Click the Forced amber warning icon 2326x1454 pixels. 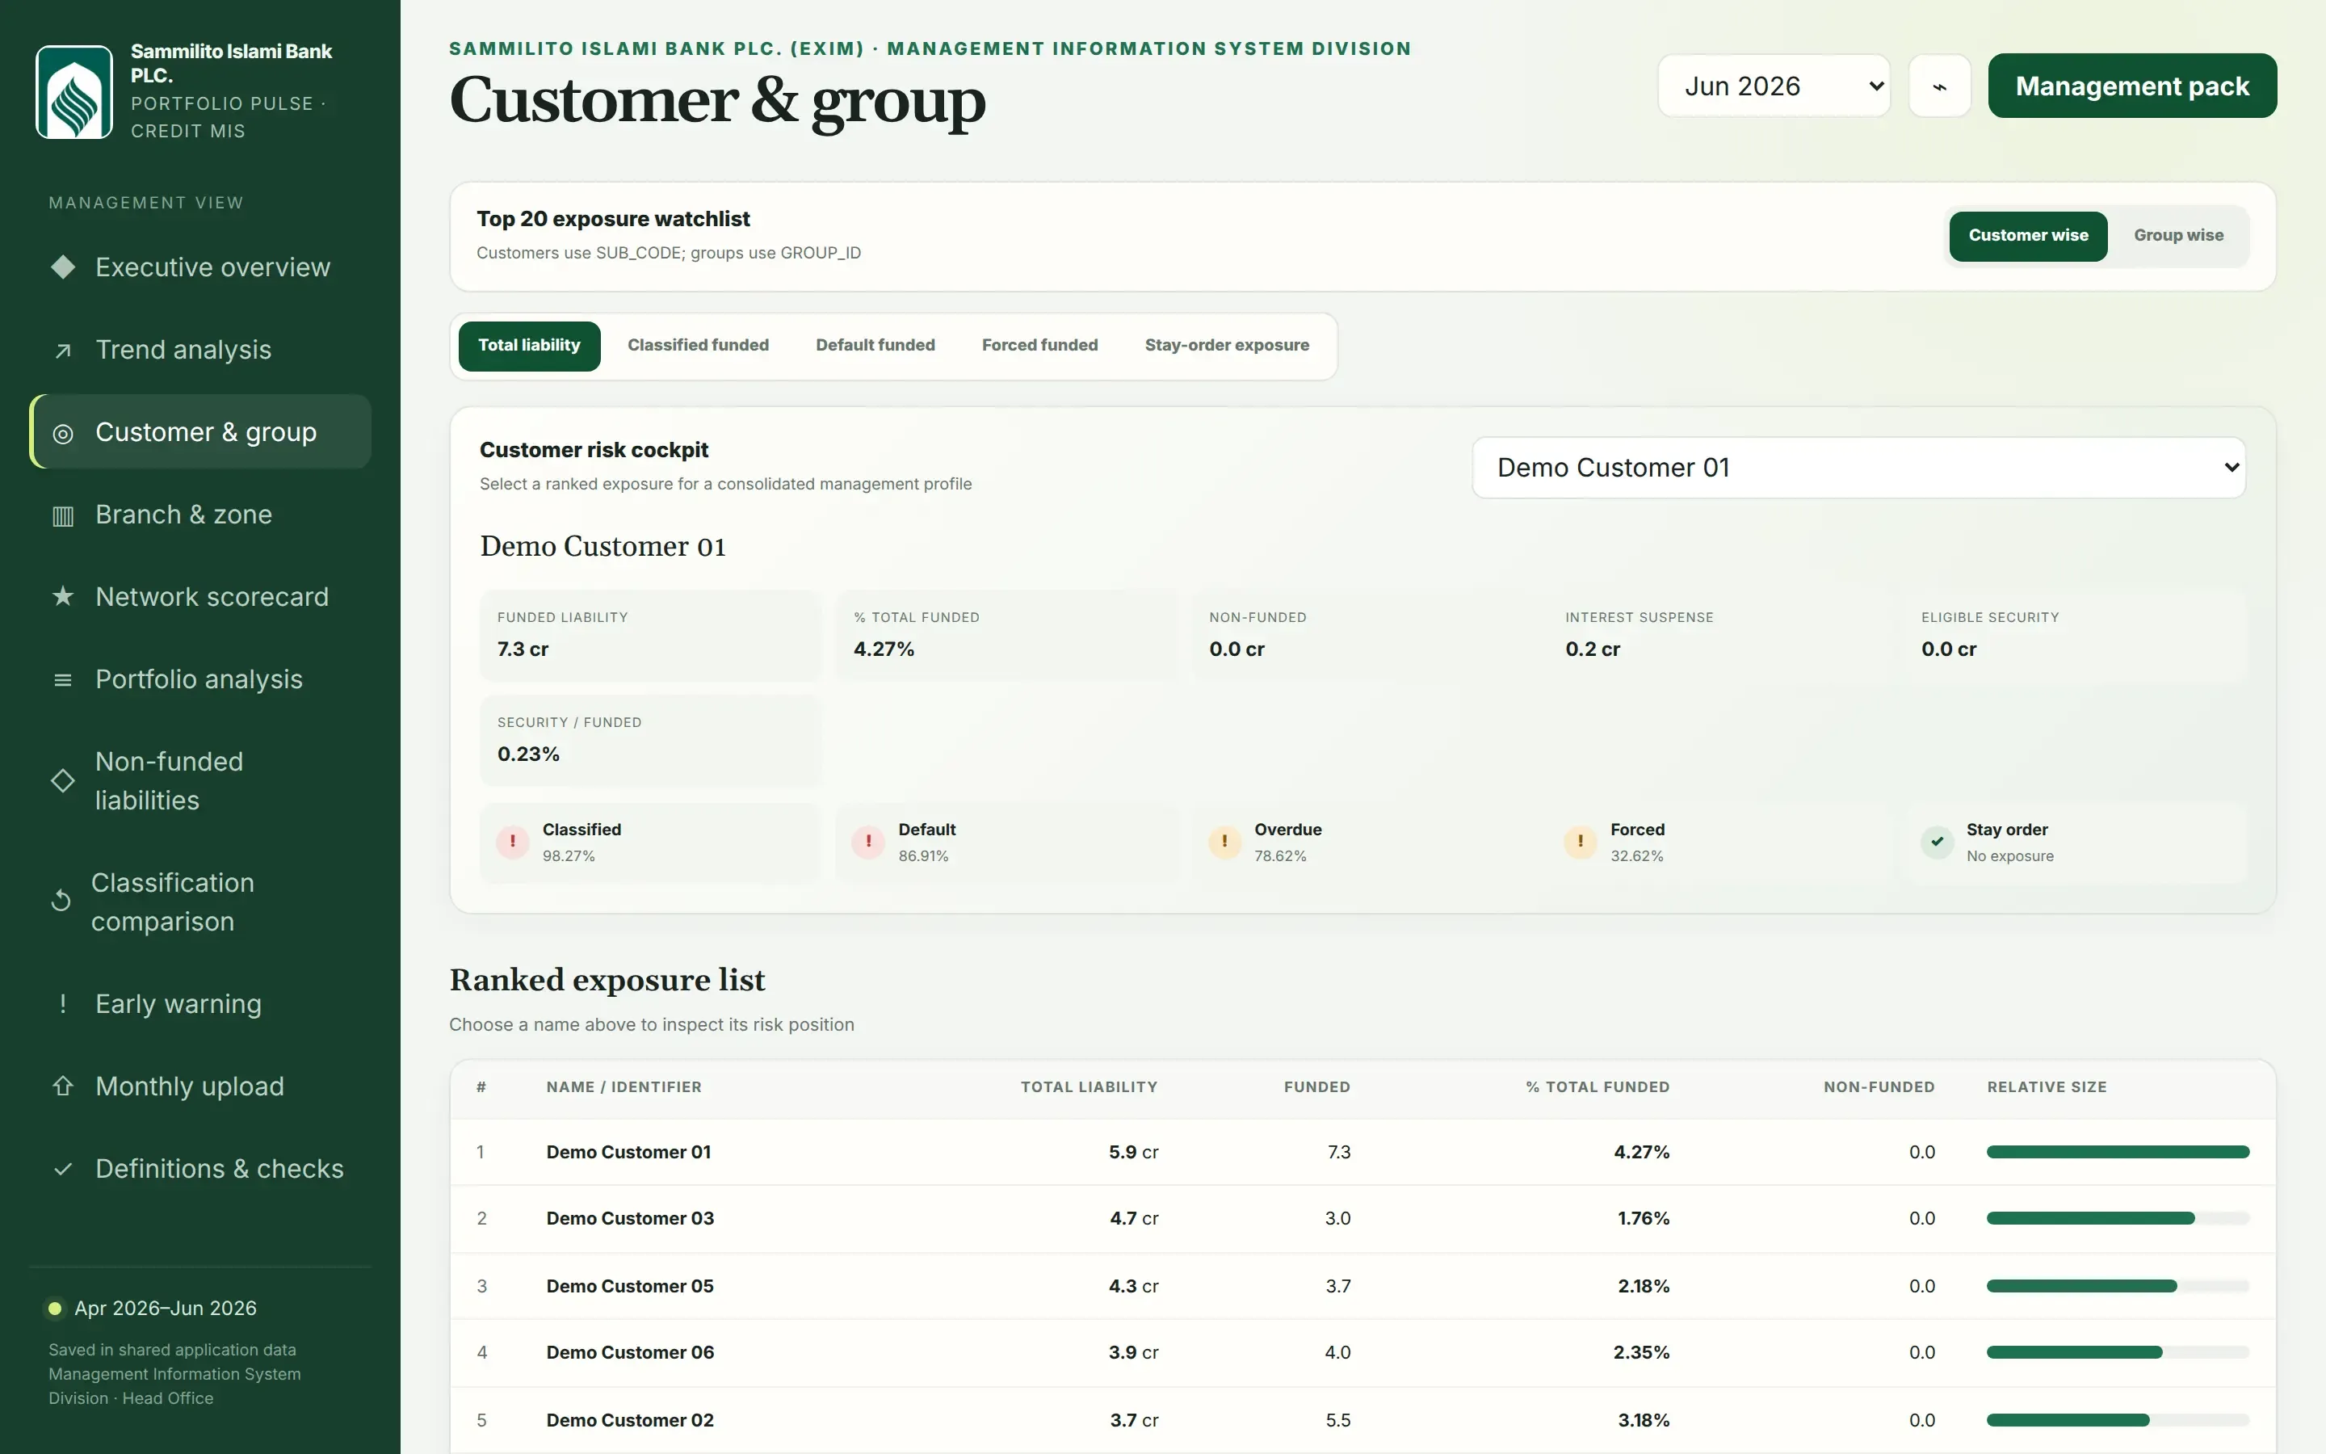tap(1580, 843)
